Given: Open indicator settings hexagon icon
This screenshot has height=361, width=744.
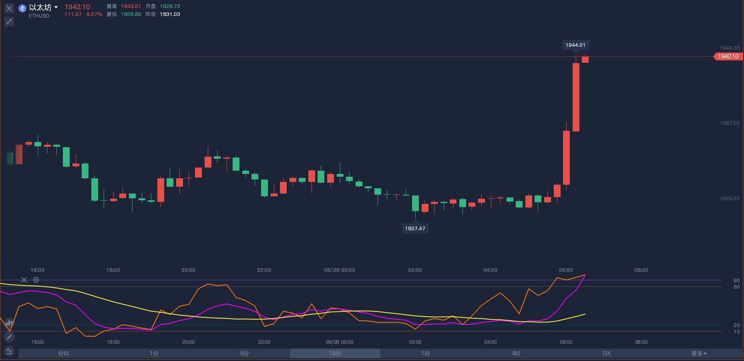Looking at the screenshot, I should tap(36, 280).
